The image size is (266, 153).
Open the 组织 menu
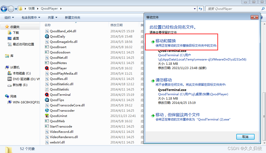pos(9,17)
